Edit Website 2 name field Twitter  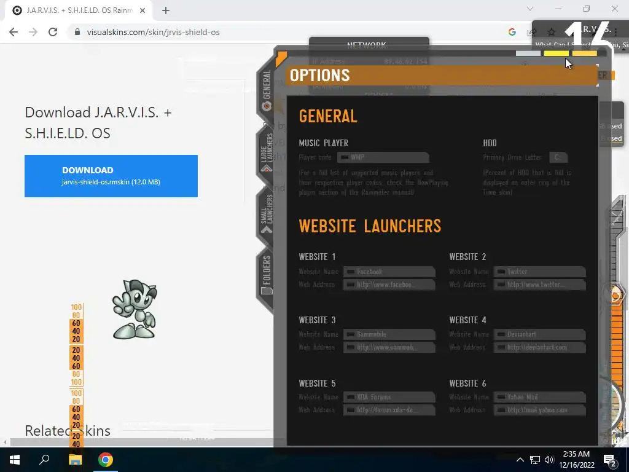coord(539,272)
